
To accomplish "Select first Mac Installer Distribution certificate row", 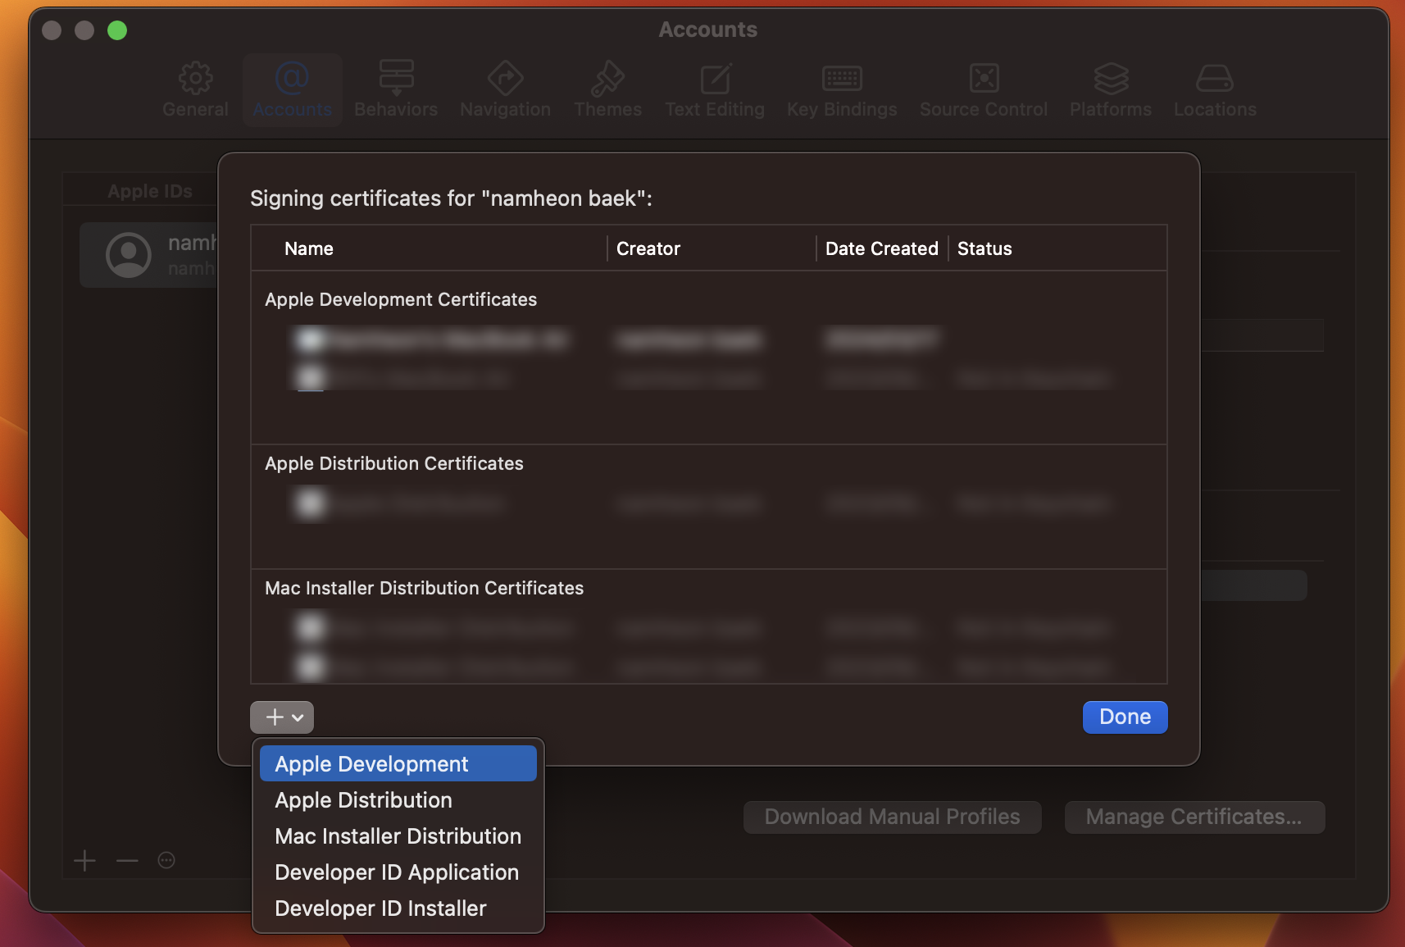I will pos(708,628).
